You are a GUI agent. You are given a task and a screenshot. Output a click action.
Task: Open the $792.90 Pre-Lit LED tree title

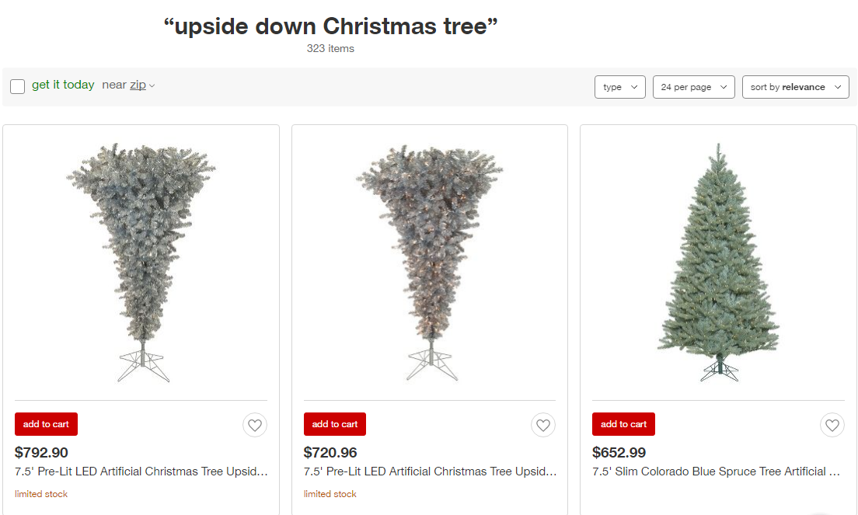coord(141,472)
